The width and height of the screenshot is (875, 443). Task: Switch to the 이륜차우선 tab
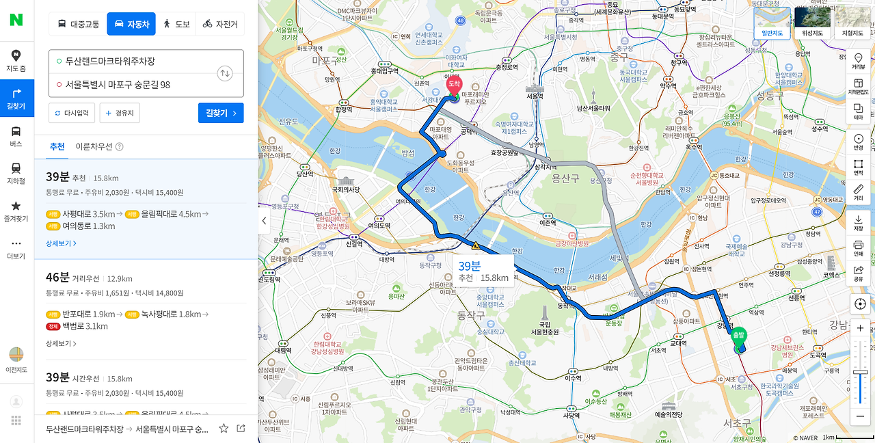pos(99,146)
